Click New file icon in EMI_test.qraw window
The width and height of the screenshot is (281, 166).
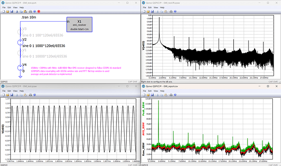pyautogui.click(x=3, y=95)
